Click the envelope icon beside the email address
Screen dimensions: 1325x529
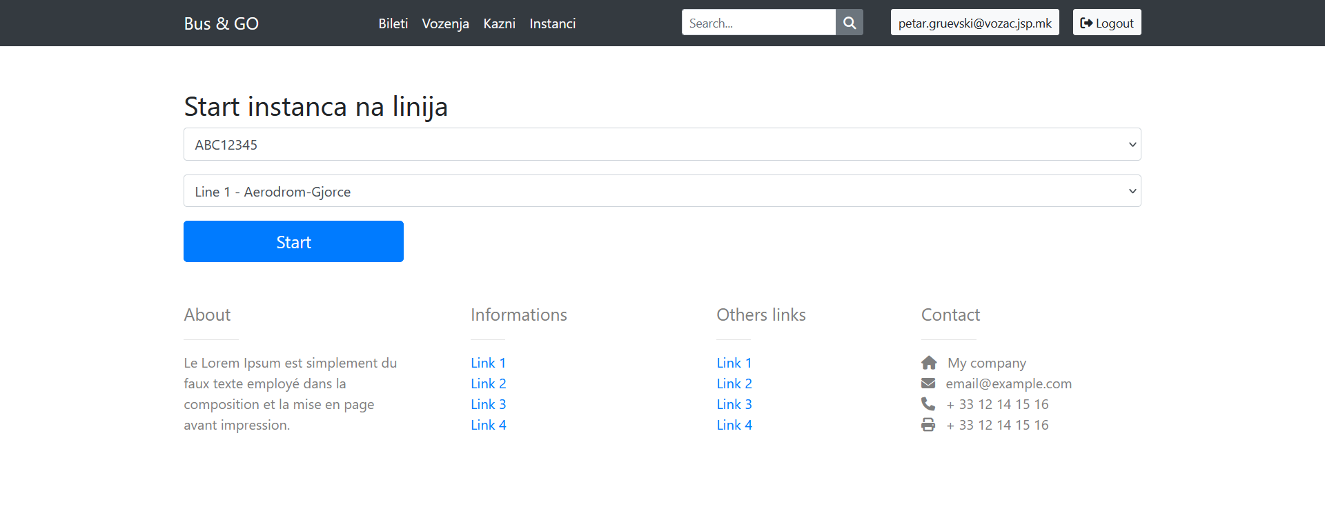click(x=928, y=383)
